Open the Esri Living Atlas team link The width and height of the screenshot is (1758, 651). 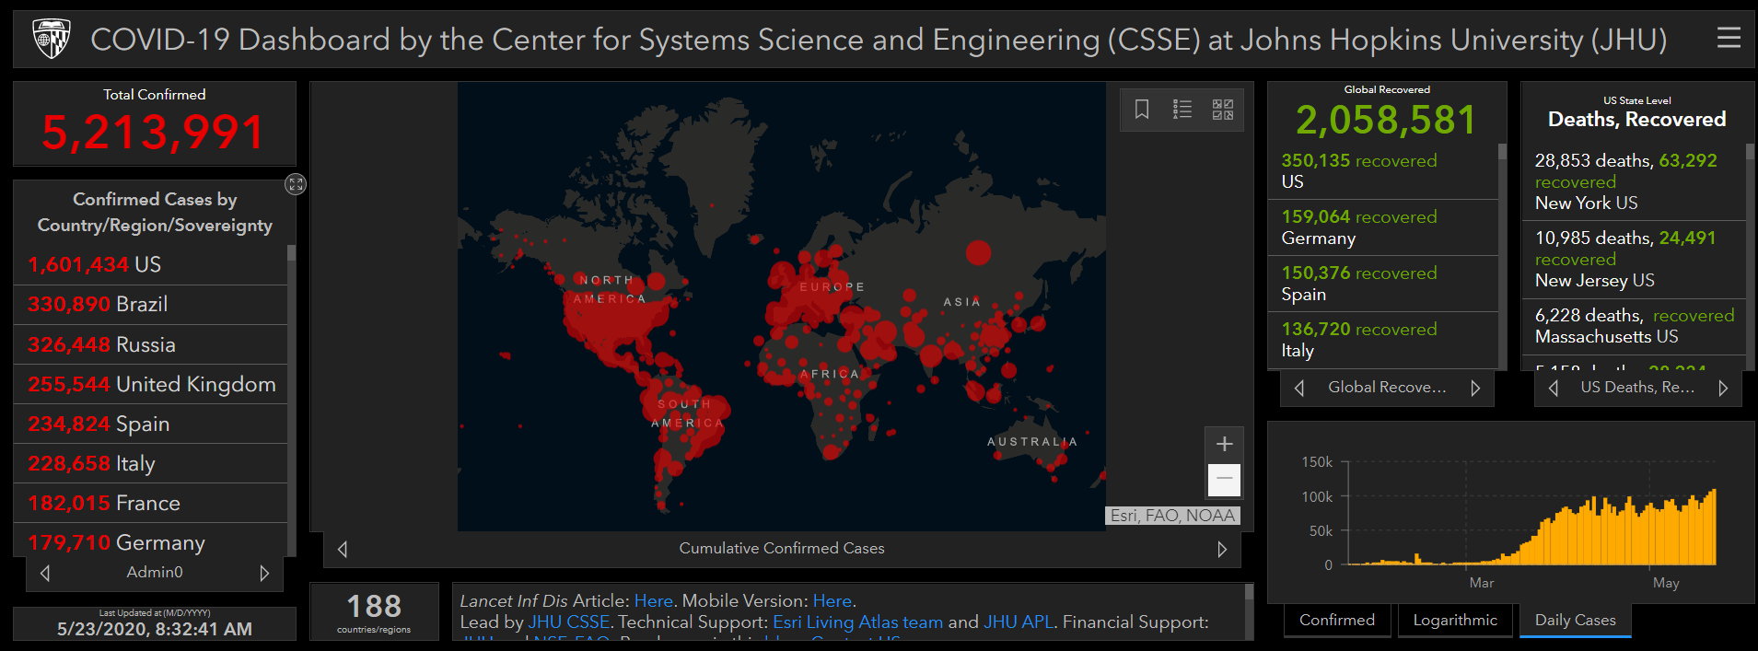pos(857,622)
